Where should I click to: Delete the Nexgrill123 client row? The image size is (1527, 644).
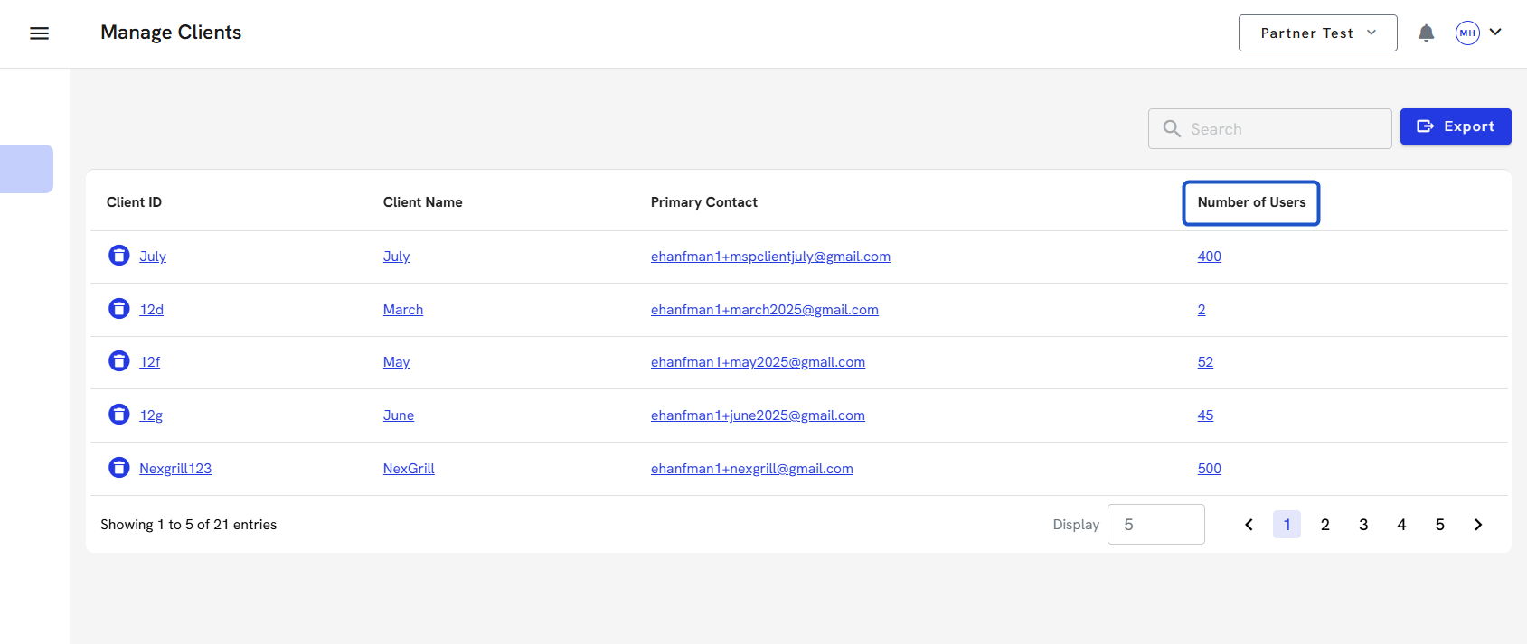(x=119, y=468)
